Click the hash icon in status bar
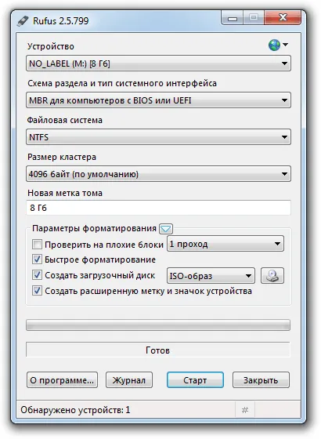The image size is (321, 439). click(x=245, y=410)
